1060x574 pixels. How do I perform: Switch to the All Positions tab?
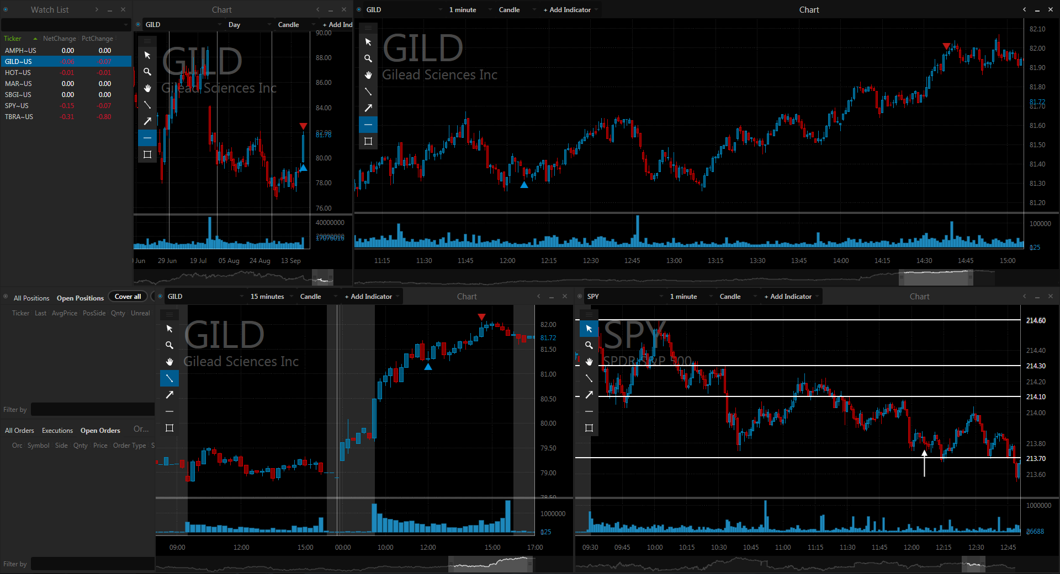coord(31,298)
